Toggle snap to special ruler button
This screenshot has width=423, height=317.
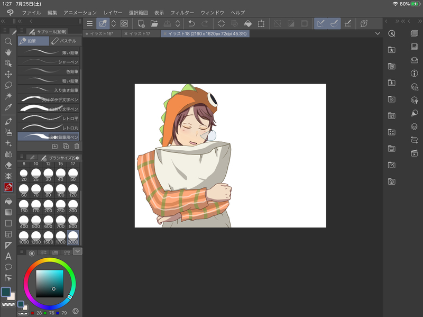click(334, 23)
